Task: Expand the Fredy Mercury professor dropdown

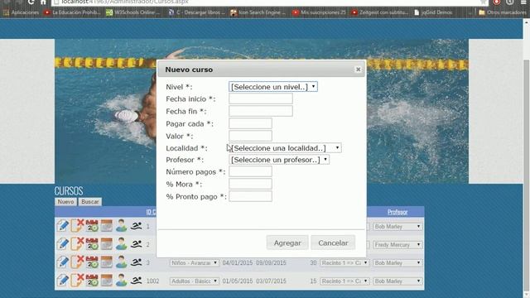Action: 397,245
